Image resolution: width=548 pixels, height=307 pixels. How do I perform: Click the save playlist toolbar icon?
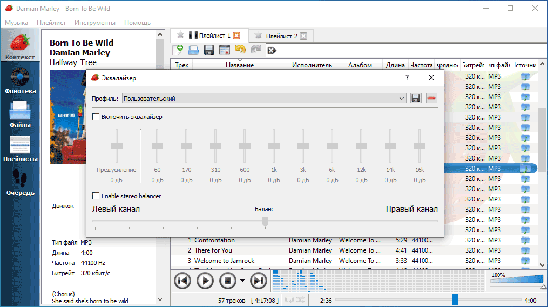(208, 50)
